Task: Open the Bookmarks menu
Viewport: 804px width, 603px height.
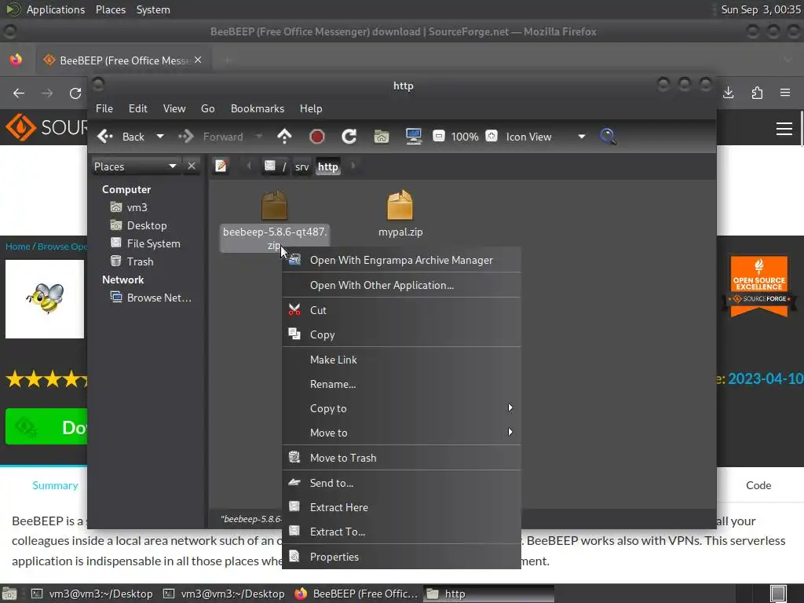Action: click(258, 108)
